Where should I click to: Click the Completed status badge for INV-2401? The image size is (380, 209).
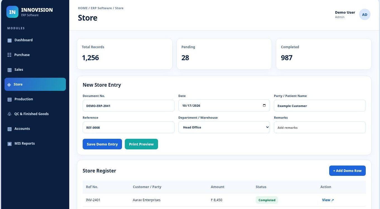pyautogui.click(x=267, y=200)
